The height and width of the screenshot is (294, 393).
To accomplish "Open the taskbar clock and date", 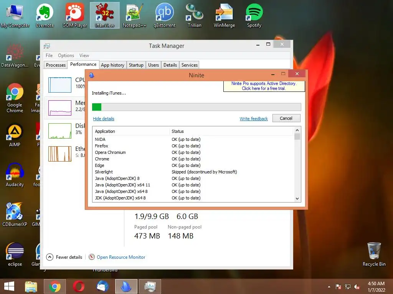I will click(376, 287).
